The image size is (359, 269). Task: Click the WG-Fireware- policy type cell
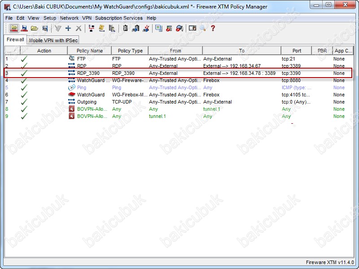pos(130,80)
